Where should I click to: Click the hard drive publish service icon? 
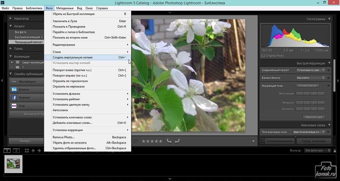coord(14,82)
